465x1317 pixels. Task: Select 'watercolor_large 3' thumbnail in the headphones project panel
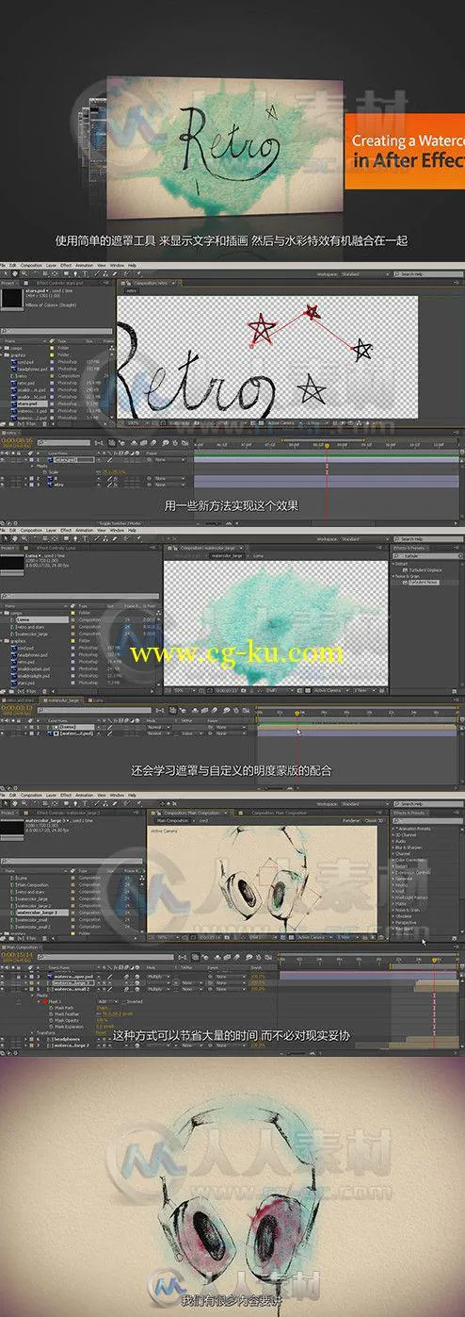click(11, 827)
